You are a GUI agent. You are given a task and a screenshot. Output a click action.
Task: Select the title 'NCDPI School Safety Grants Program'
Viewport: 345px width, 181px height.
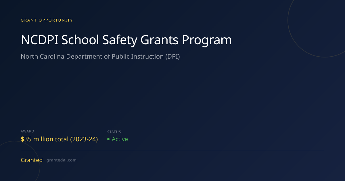[126, 40]
